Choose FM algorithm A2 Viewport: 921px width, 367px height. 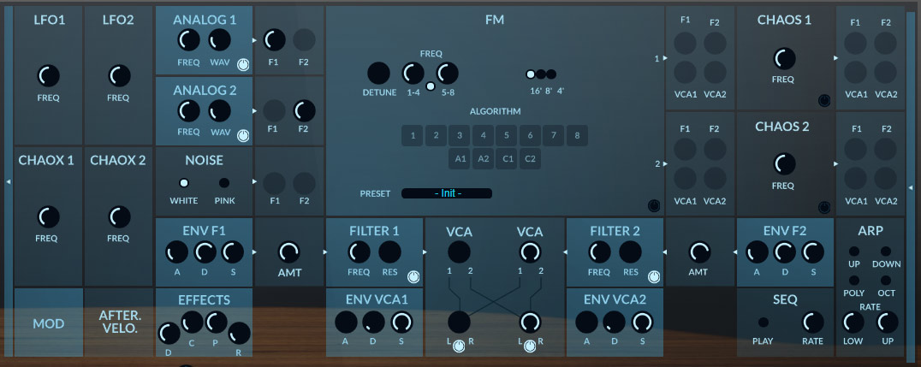click(x=484, y=158)
